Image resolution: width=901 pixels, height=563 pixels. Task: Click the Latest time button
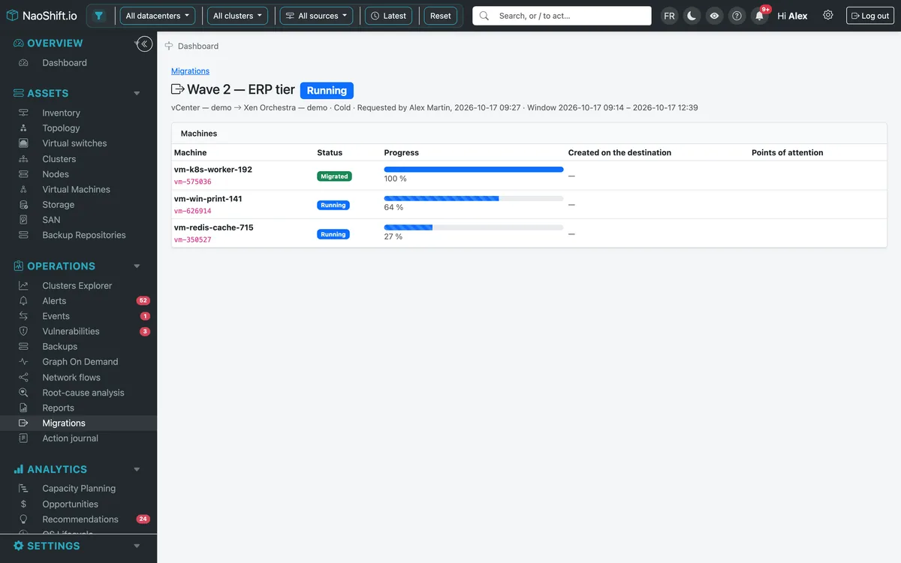389,16
